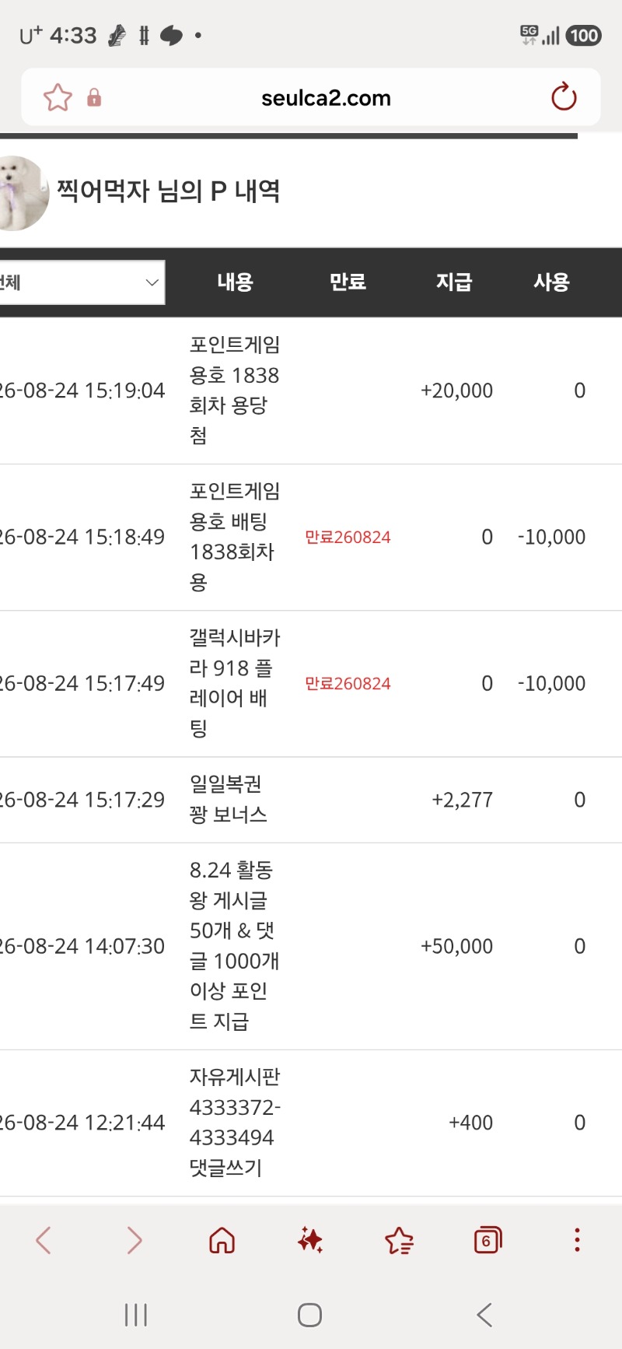Image resolution: width=622 pixels, height=1349 pixels.
Task: Expand the 전체 filter dropdown
Action: 82,282
